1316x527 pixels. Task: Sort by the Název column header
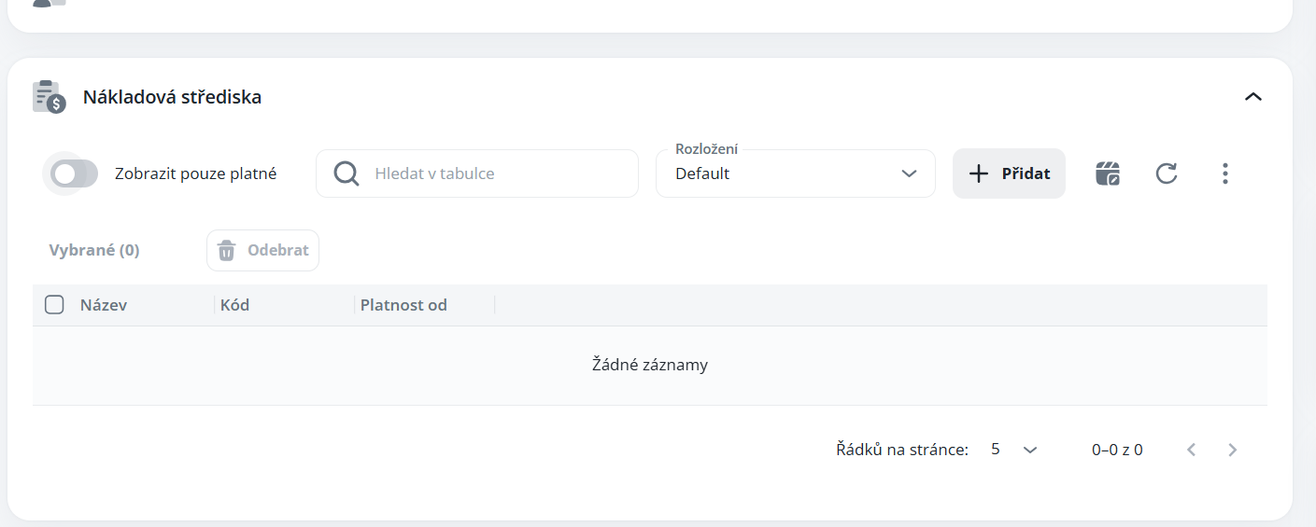point(104,305)
